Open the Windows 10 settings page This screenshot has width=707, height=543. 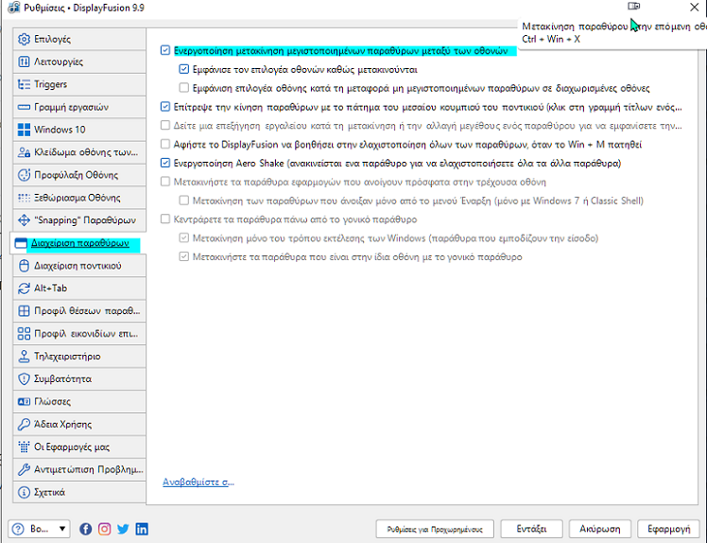(79, 130)
